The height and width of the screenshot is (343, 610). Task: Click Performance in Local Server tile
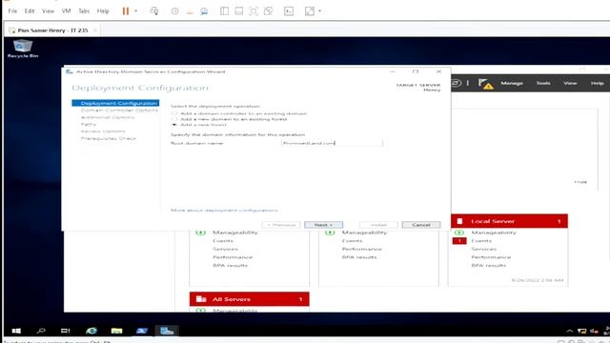click(x=491, y=257)
